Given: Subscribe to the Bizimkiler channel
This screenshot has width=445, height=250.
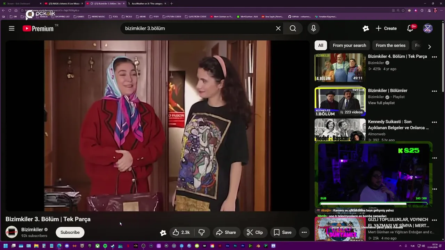Looking at the screenshot, I should click(70, 232).
